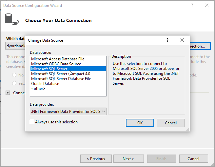
Task: Click the wizard's Next > button
Action: [x=128, y=159]
